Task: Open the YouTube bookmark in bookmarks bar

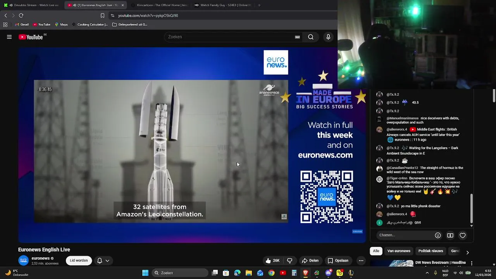Action: pos(41,24)
